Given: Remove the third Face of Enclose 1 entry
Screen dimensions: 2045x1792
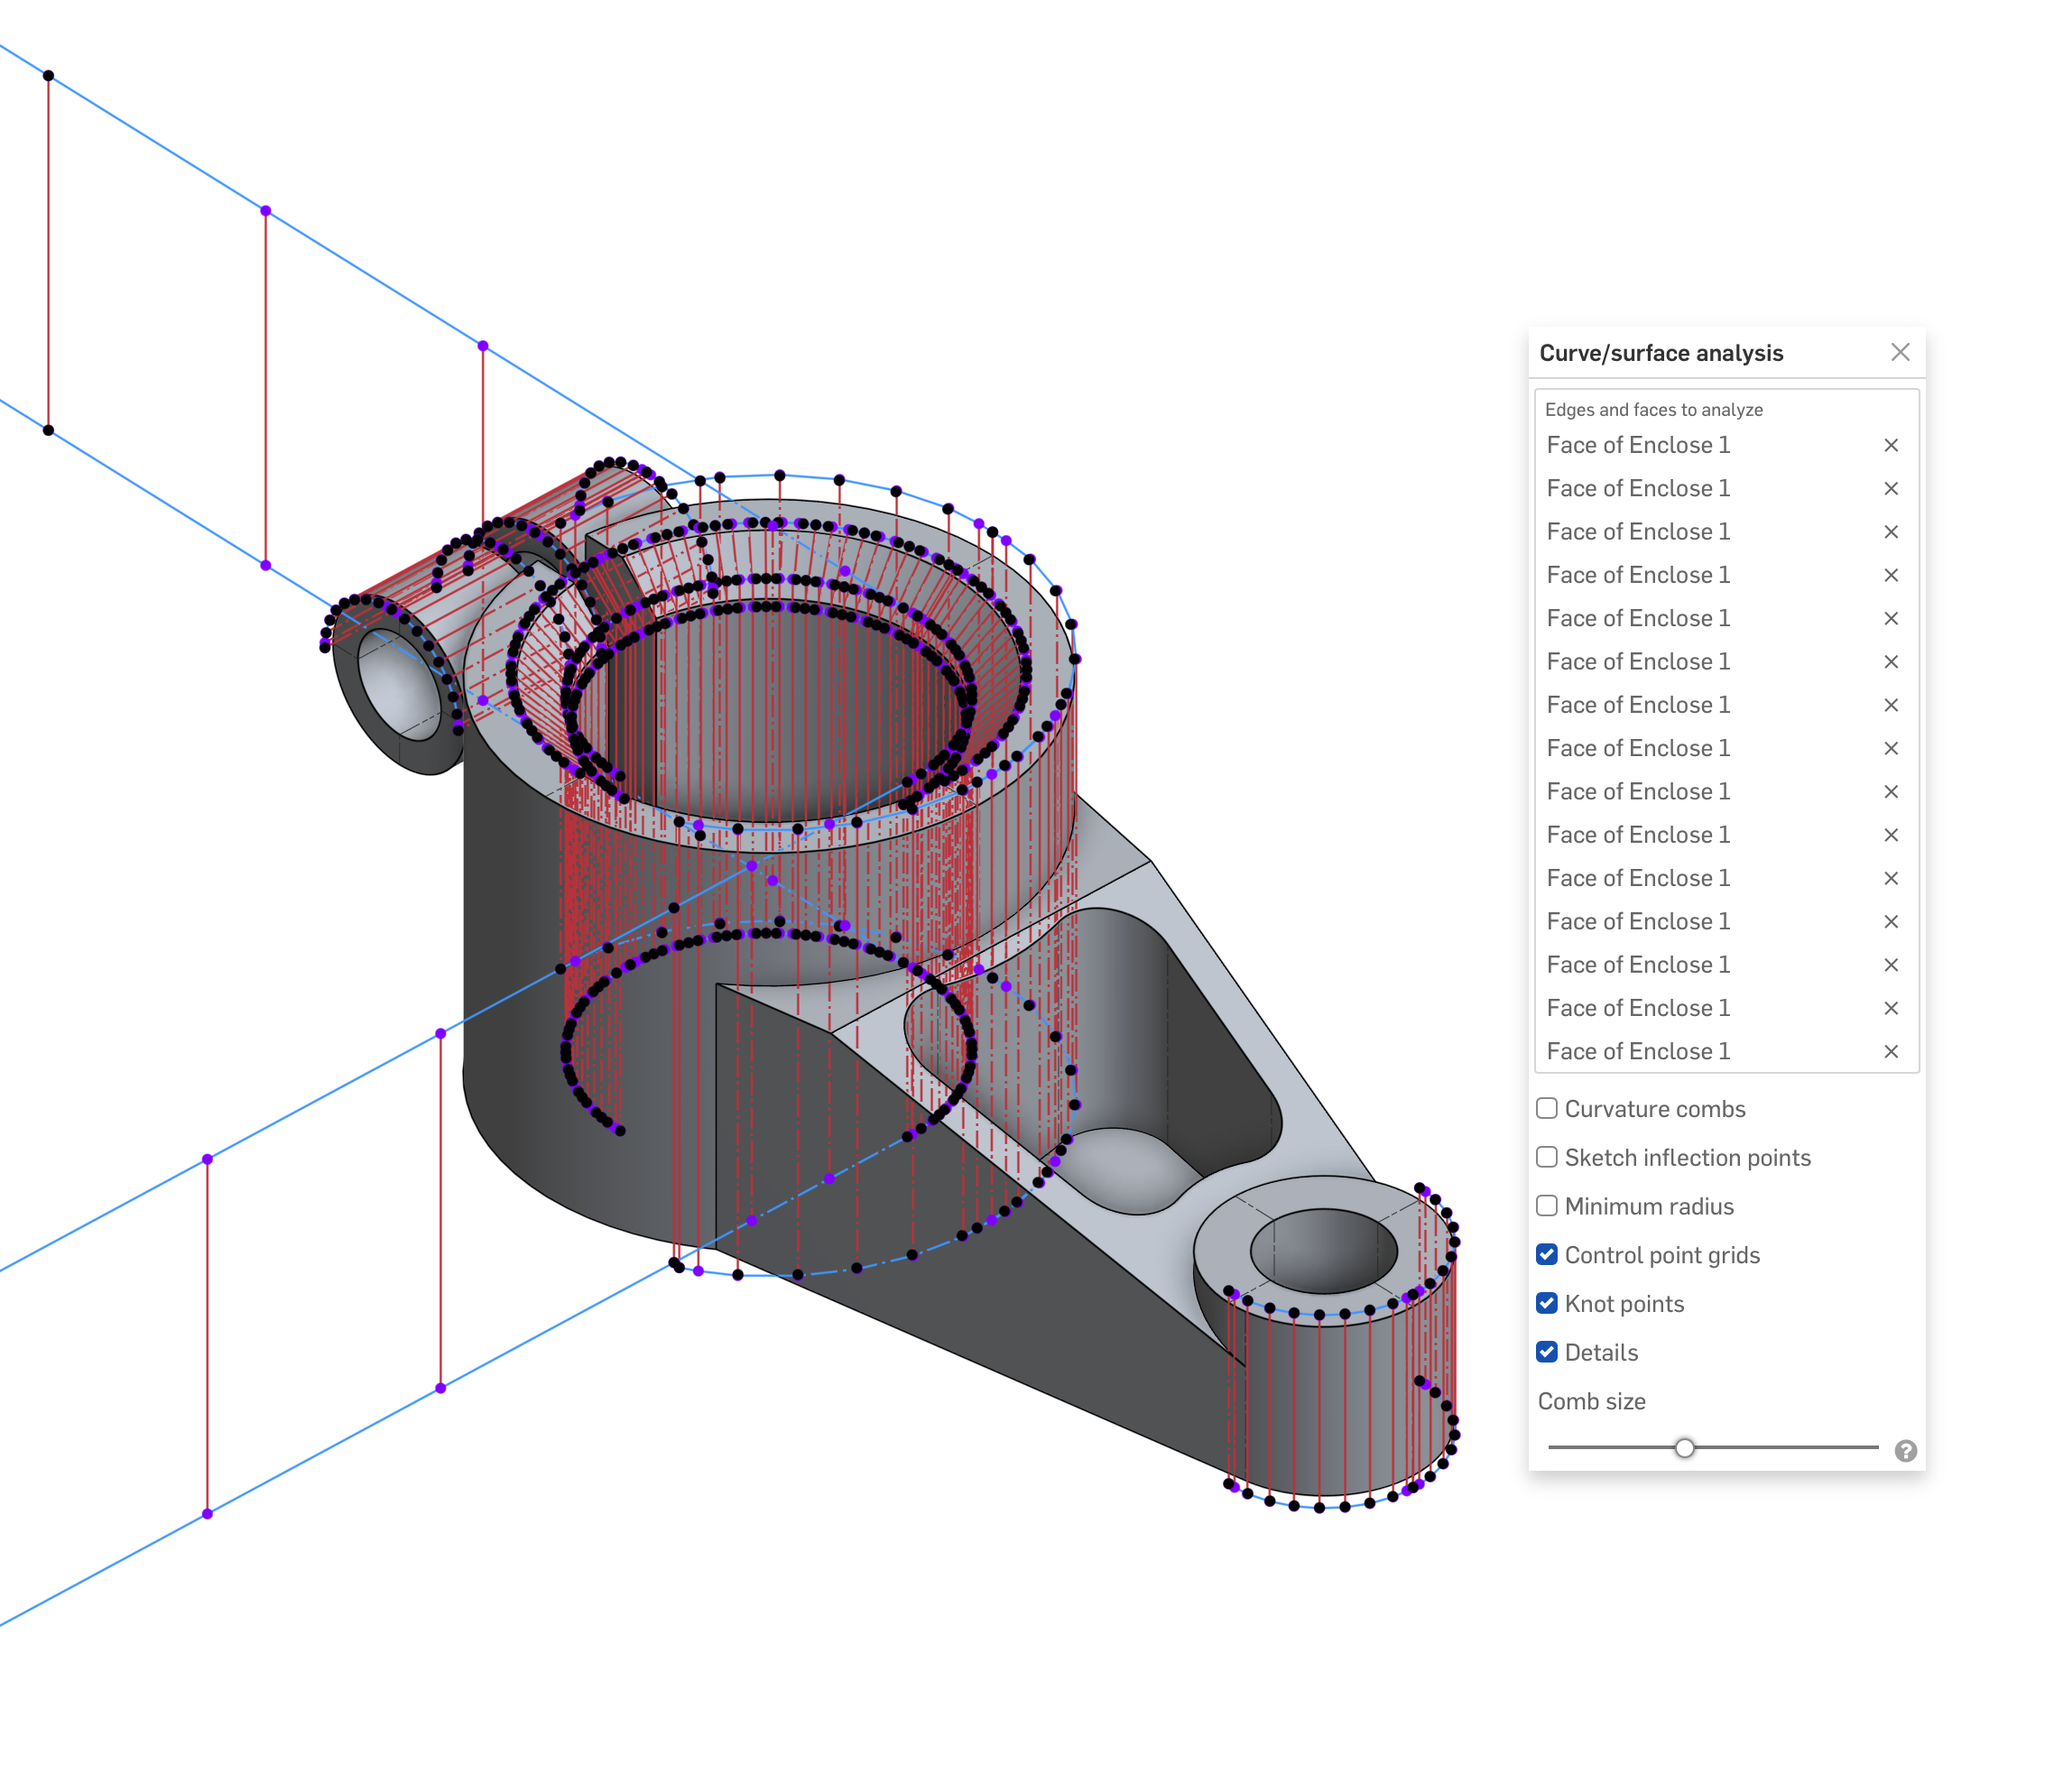Looking at the screenshot, I should point(1890,532).
